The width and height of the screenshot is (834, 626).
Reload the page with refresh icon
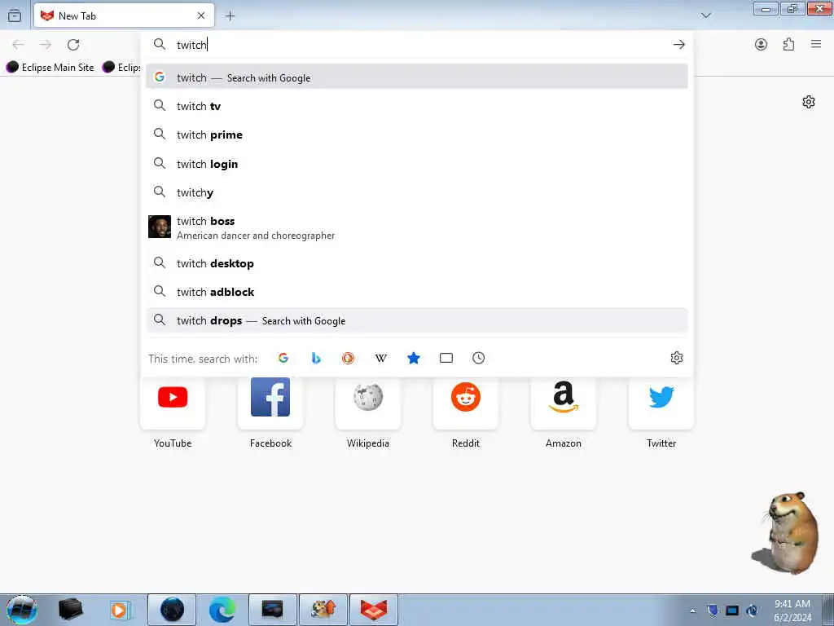73,45
